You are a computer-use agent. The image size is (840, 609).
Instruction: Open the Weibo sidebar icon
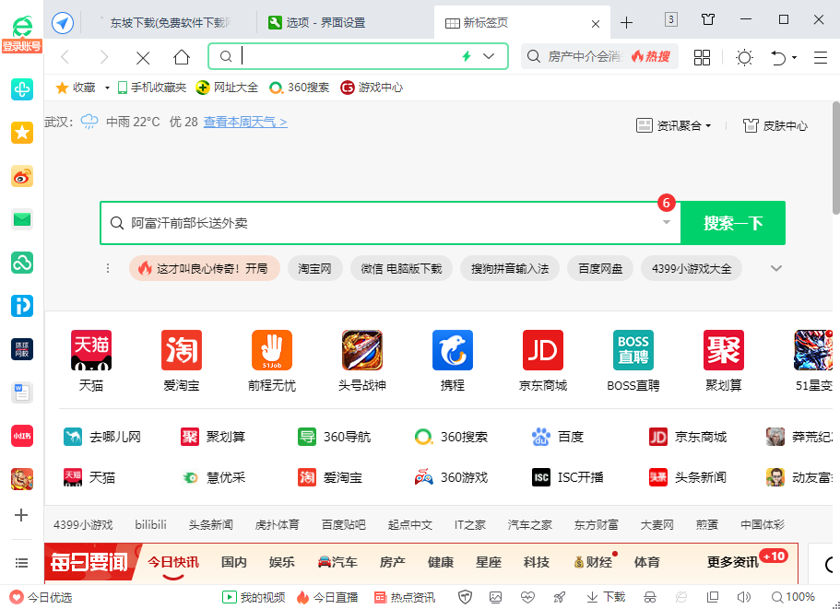pos(22,176)
